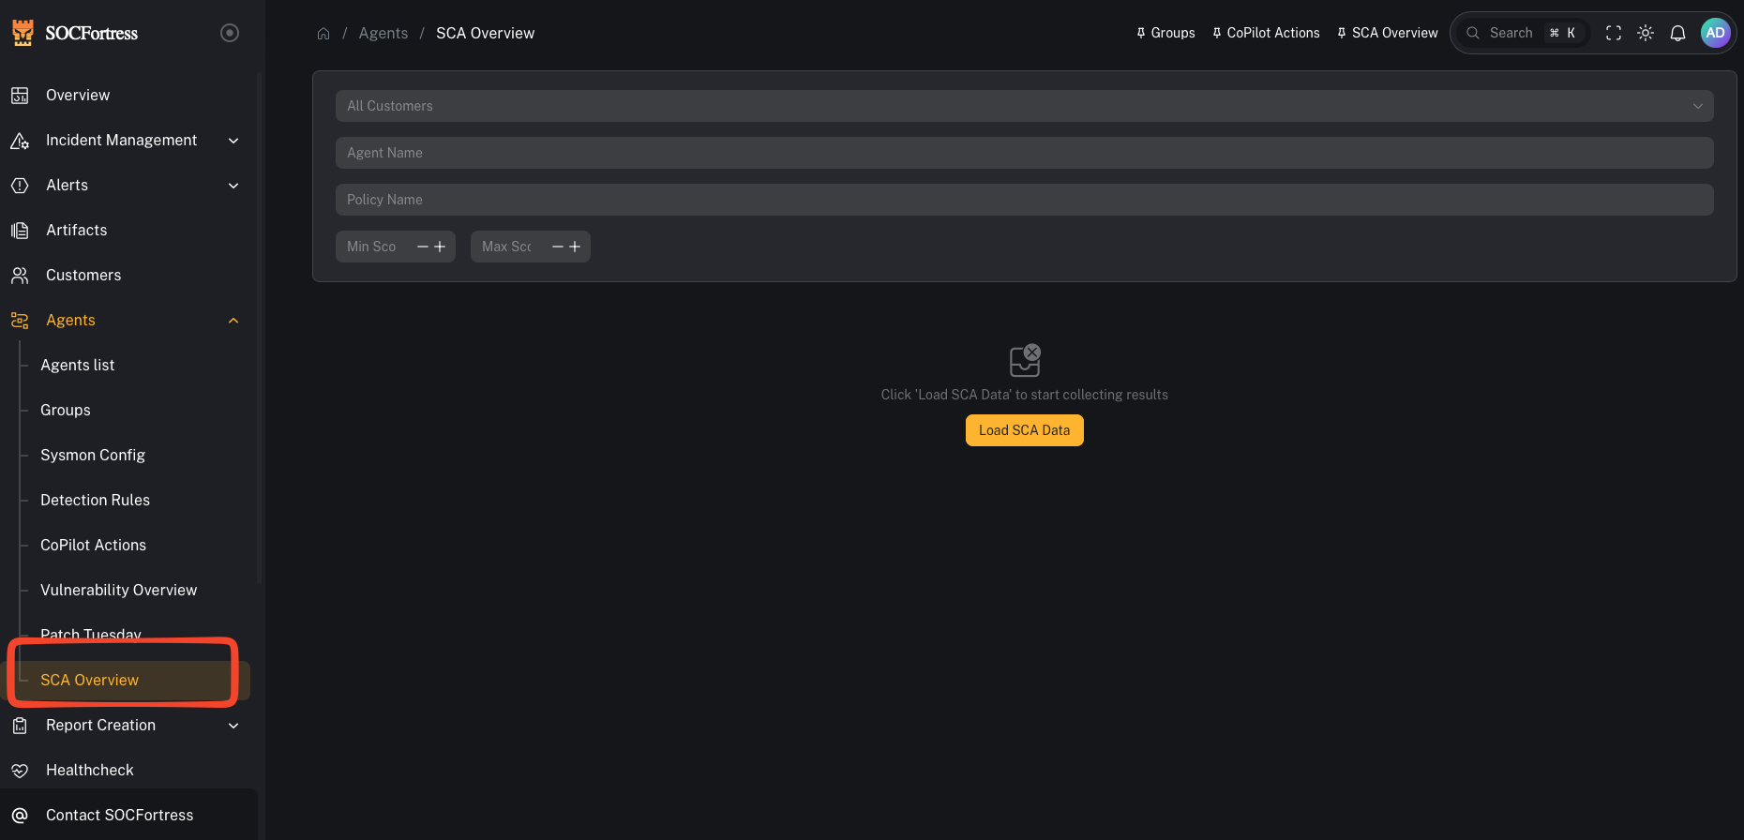Click the Incident Management warning icon
1744x840 pixels.
tap(20, 140)
